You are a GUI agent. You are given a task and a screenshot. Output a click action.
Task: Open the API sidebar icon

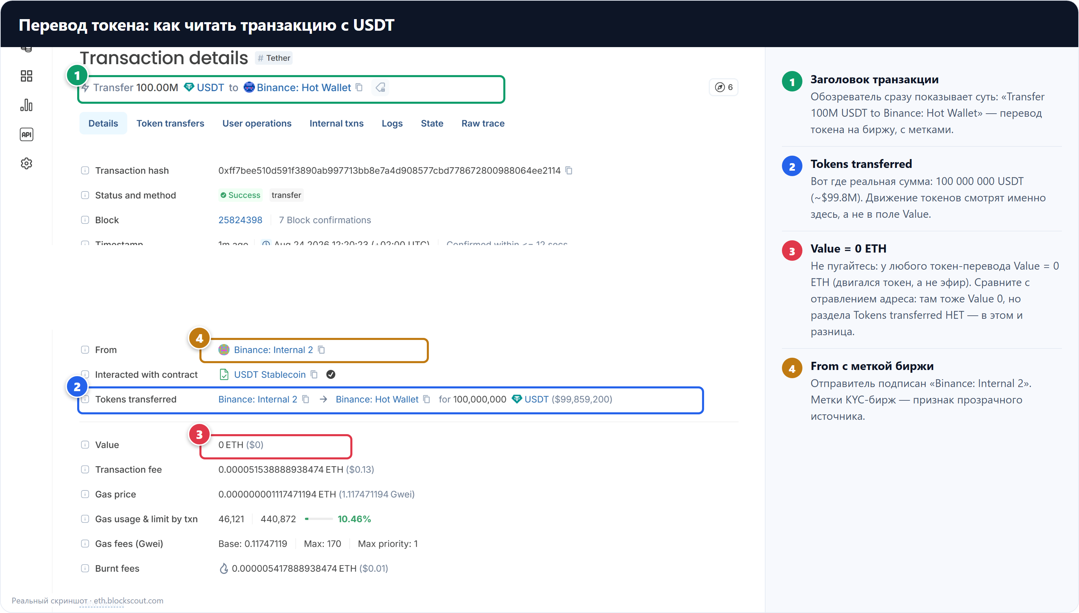click(x=27, y=135)
